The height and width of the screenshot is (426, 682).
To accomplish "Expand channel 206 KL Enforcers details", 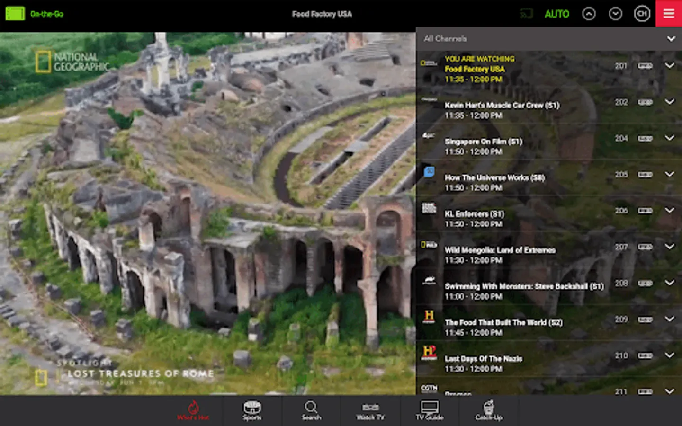I will pos(669,211).
